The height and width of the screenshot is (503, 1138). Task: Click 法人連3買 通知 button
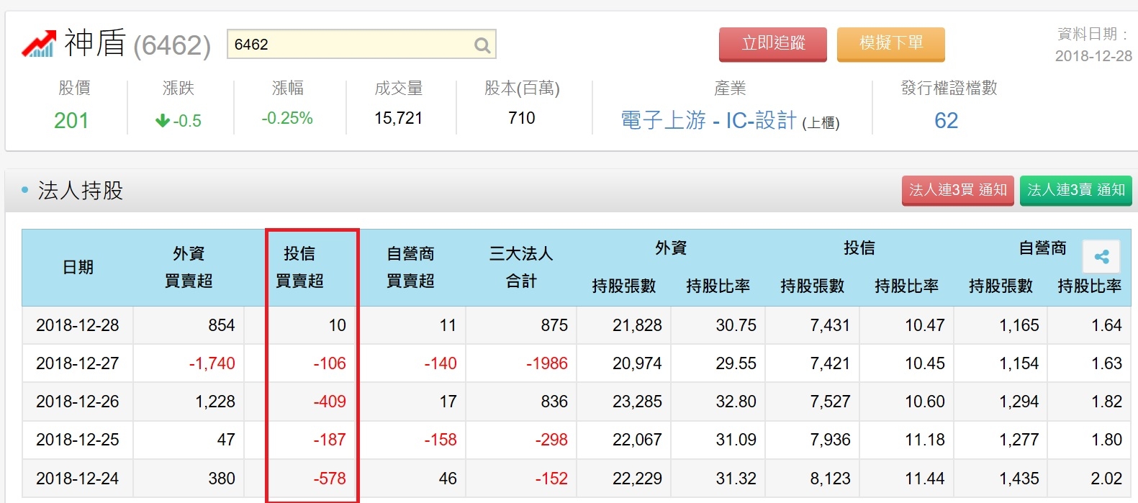point(958,191)
